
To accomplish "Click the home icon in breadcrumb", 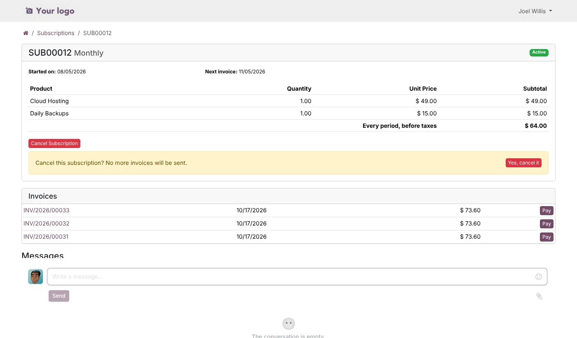I will pos(26,33).
